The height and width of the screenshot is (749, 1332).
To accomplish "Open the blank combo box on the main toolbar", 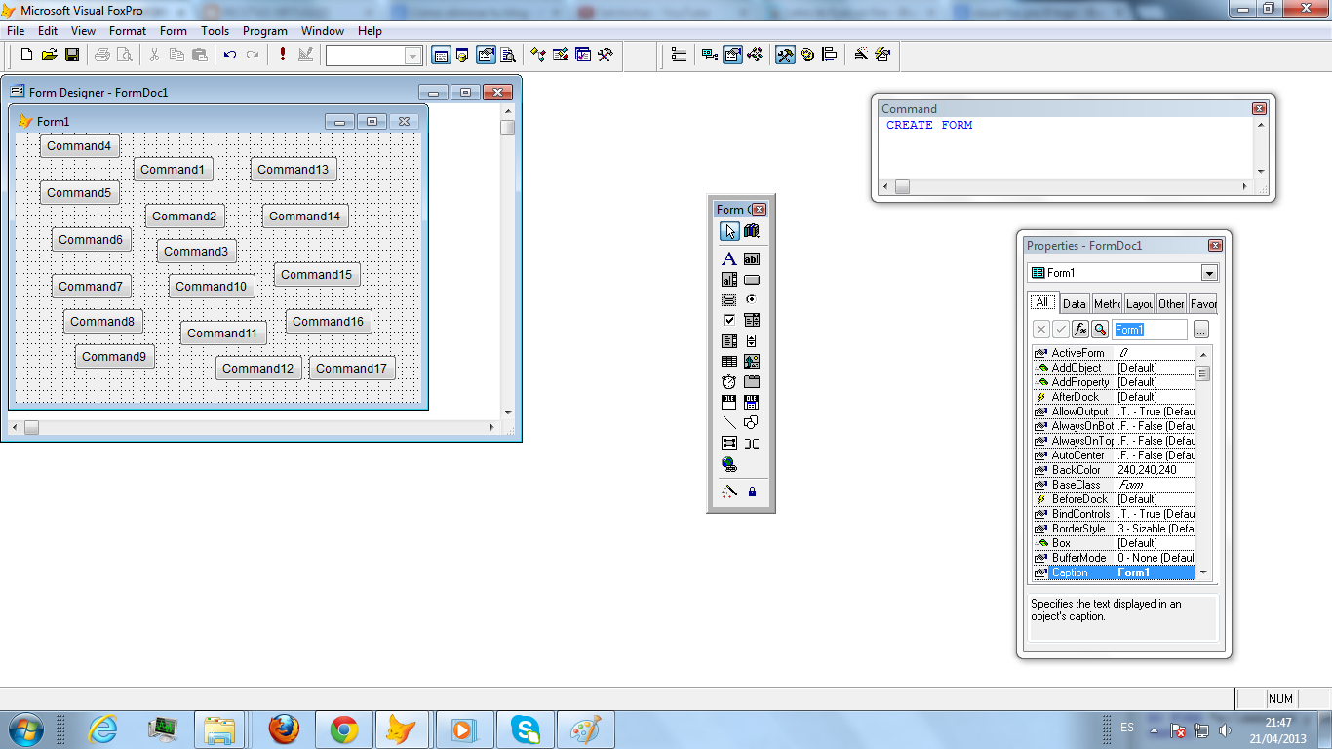I will click(x=411, y=56).
